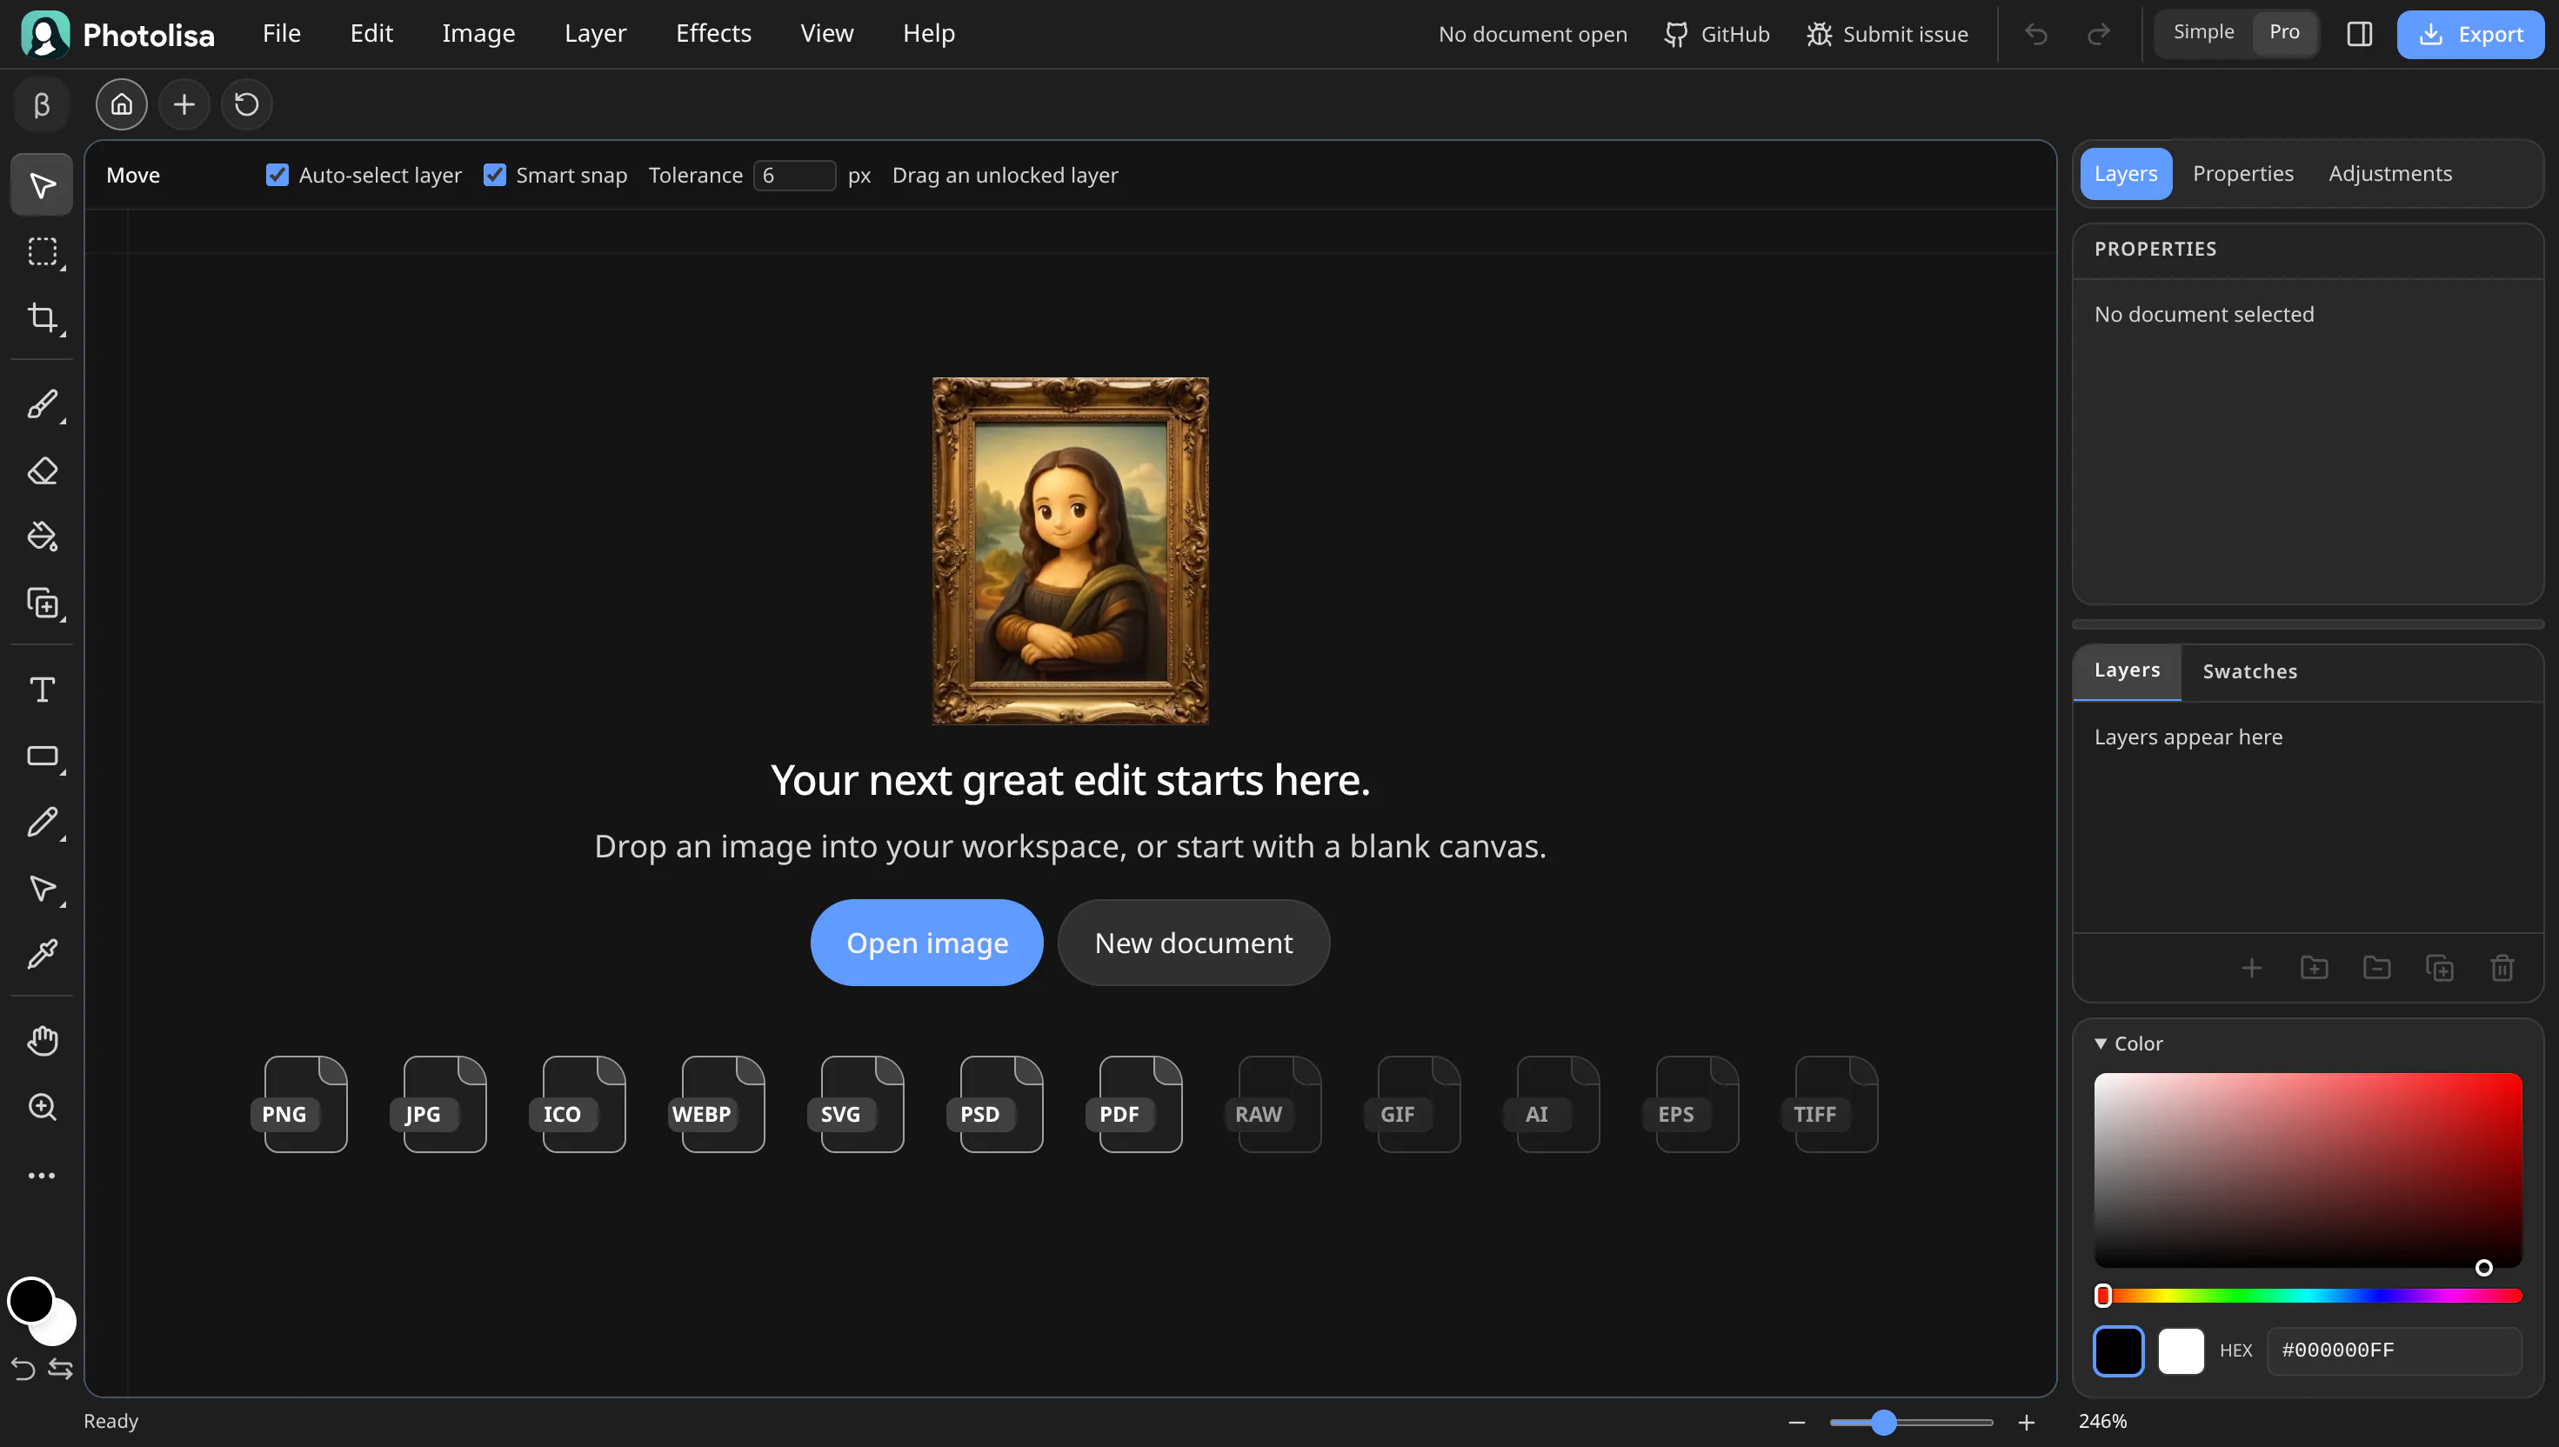Add a new tab with plus icon
2559x1447 pixels.
coord(184,104)
